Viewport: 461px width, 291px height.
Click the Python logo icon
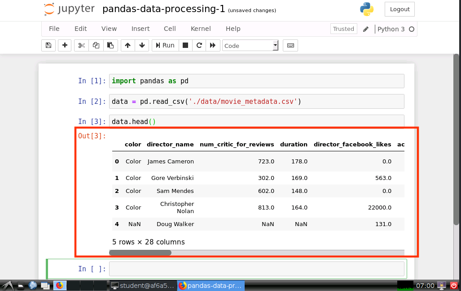pos(367,9)
